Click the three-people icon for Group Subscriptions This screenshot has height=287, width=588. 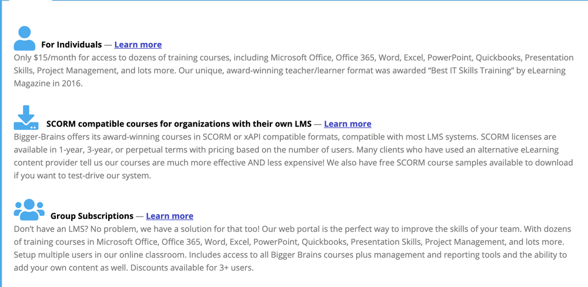point(29,210)
